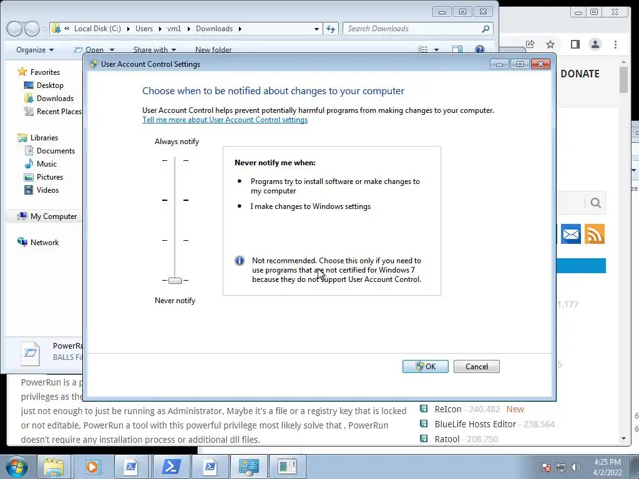This screenshot has height=479, width=639.
Task: Open the view options dropdown arrow in Explorer
Action: tap(436, 50)
